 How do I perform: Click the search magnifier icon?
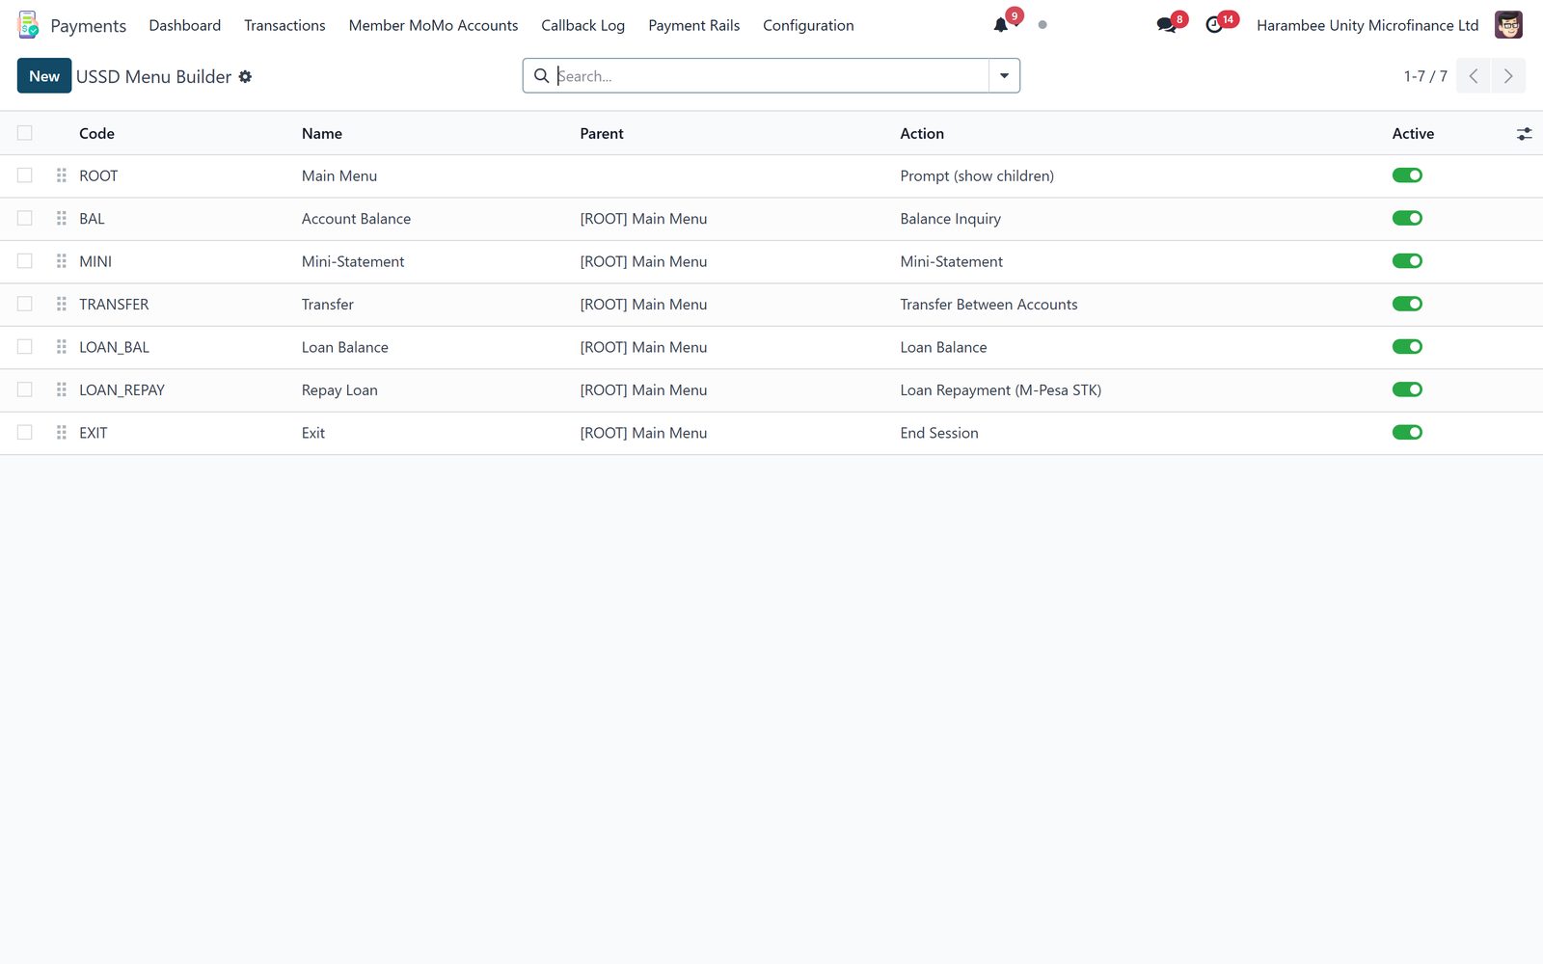point(542,75)
